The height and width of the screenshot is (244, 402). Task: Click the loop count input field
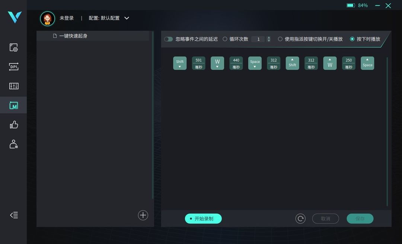259,39
